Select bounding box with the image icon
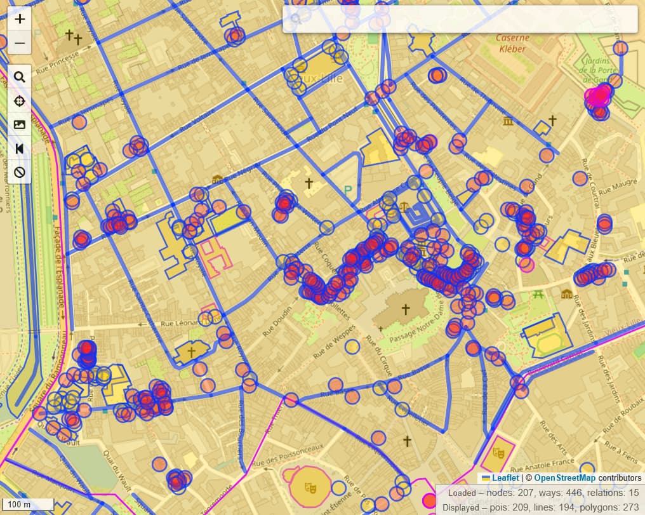Viewport: 645px width, 515px height. (20, 124)
